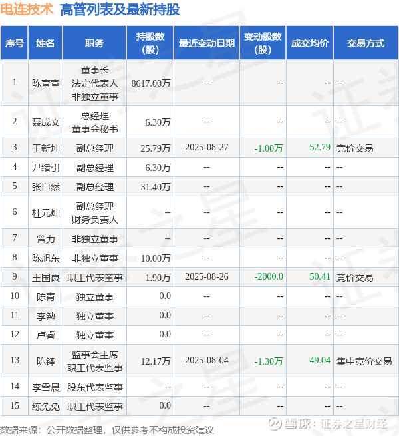Select the 变动股数(股) column header
This screenshot has width=399, height=436.
(x=263, y=43)
